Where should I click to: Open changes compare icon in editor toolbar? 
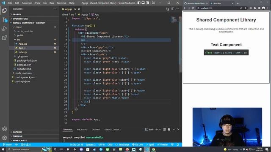pyautogui.click(x=168, y=9)
